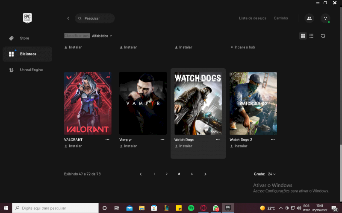Expand the Grade 24 dropdown
Viewport: 342px width, 213px height.
tap(271, 174)
